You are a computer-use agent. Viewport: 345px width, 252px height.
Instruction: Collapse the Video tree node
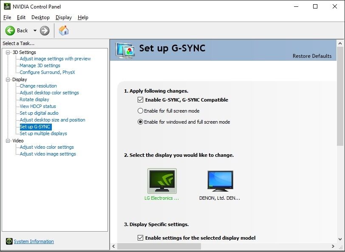point(8,141)
